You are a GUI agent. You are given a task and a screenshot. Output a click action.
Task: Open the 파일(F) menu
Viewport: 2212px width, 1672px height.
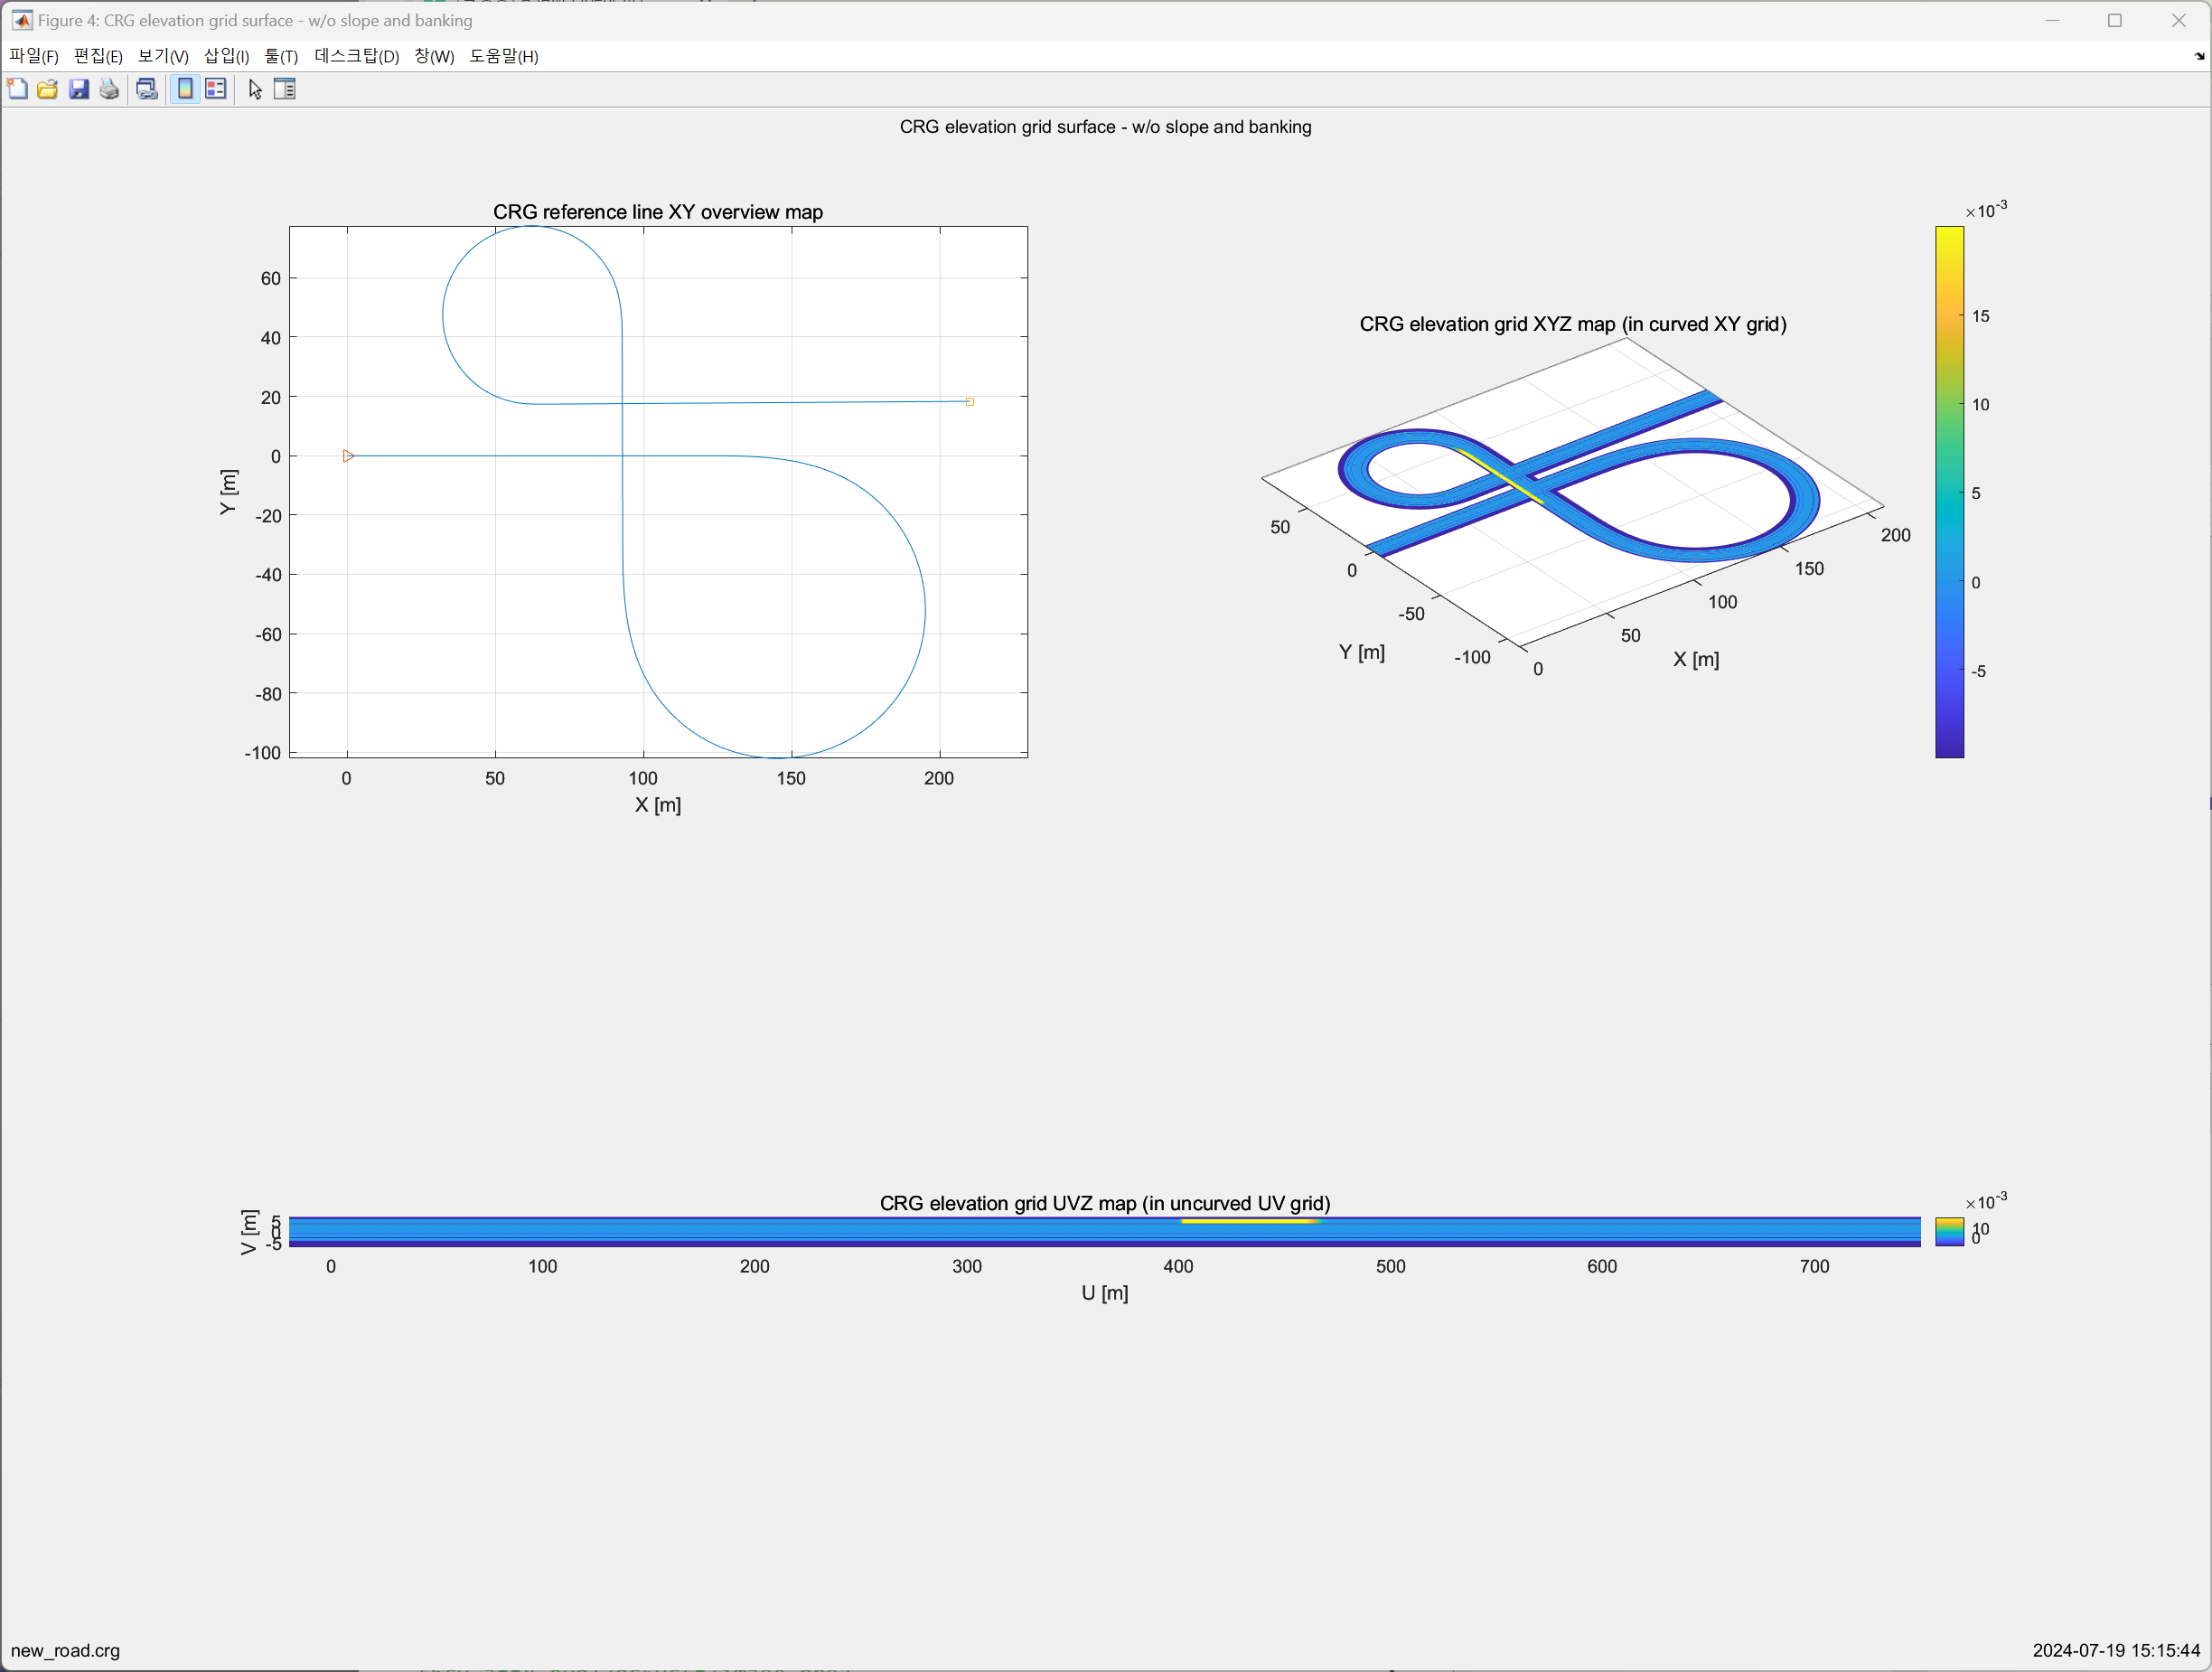pyautogui.click(x=34, y=56)
